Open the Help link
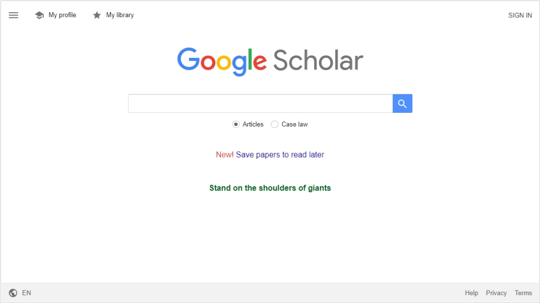This screenshot has width=540, height=303. click(471, 293)
